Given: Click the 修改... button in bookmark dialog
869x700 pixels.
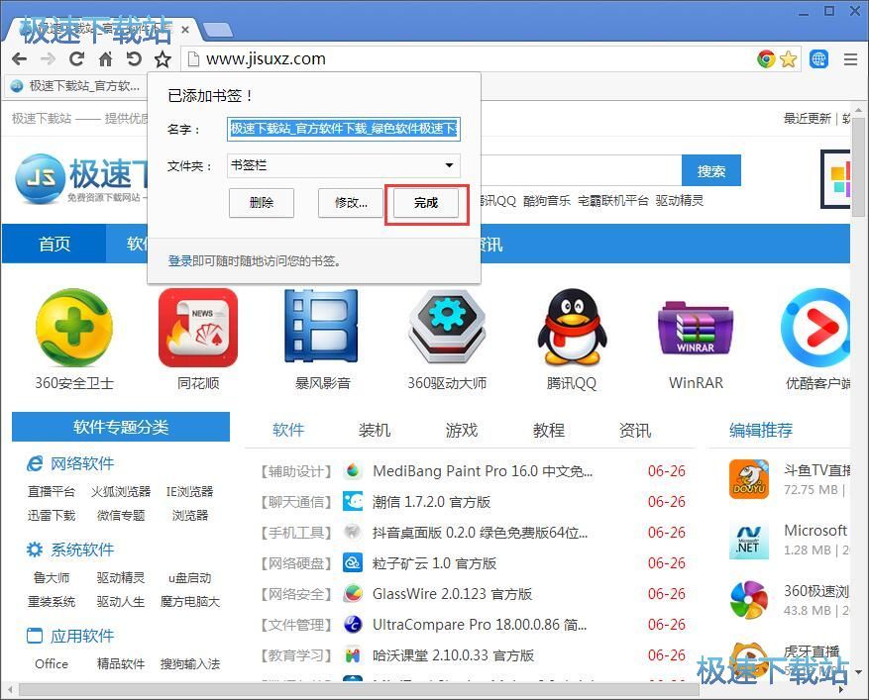Looking at the screenshot, I should 351,203.
